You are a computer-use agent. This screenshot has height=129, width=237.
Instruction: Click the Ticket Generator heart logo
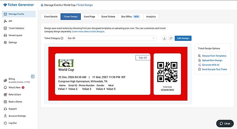5,5
